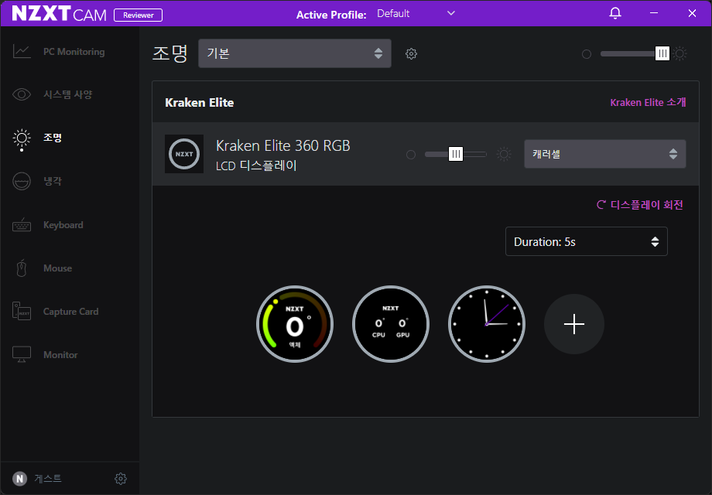The width and height of the screenshot is (712, 495).
Task: Click the Keyboard icon in sidebar
Action: [x=22, y=224]
